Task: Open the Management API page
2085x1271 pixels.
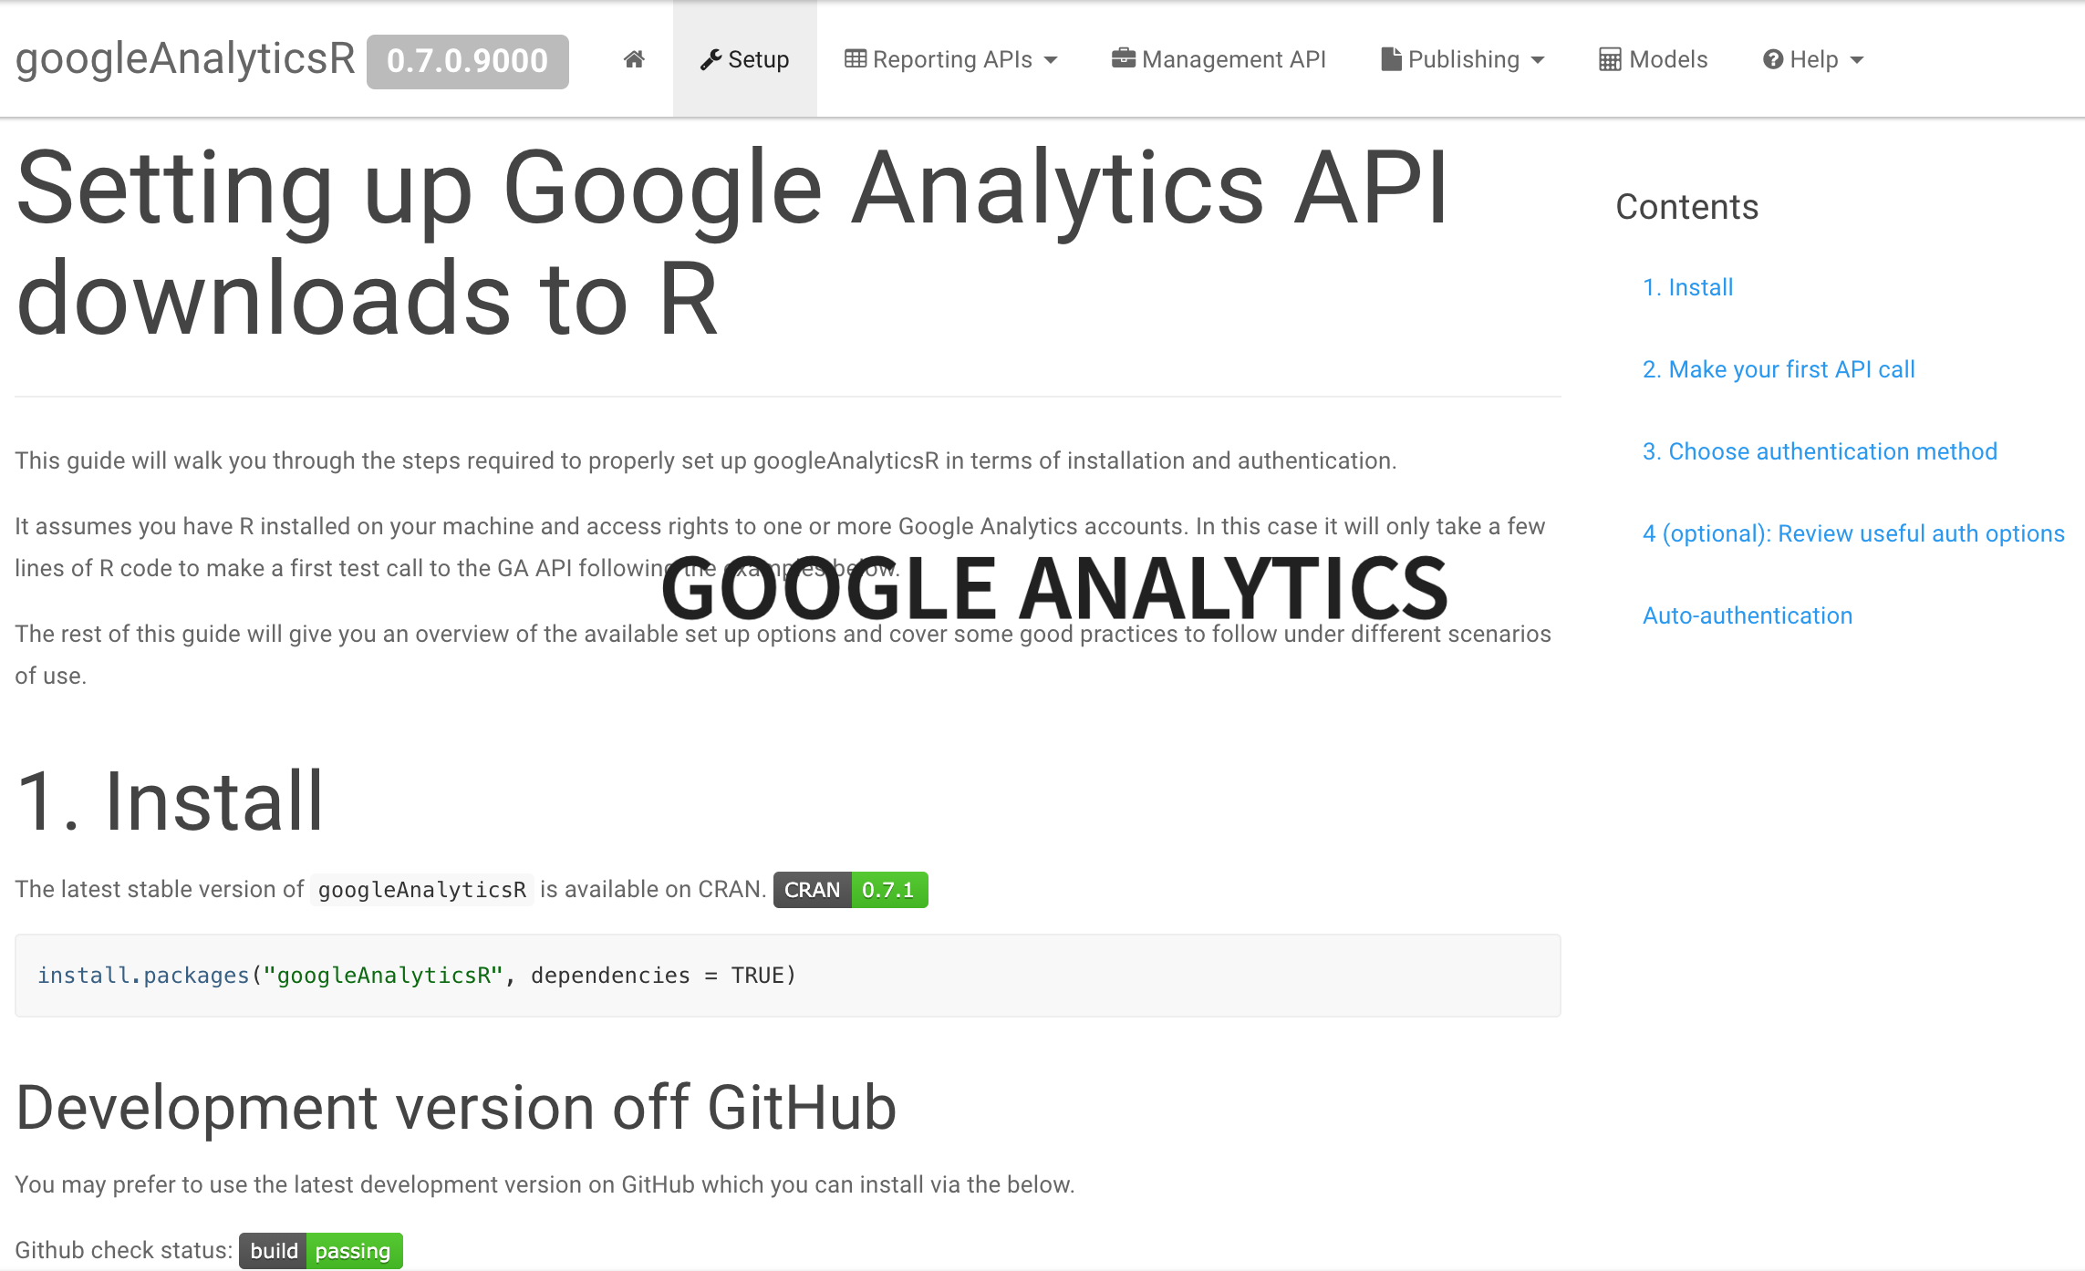Action: click(1234, 59)
